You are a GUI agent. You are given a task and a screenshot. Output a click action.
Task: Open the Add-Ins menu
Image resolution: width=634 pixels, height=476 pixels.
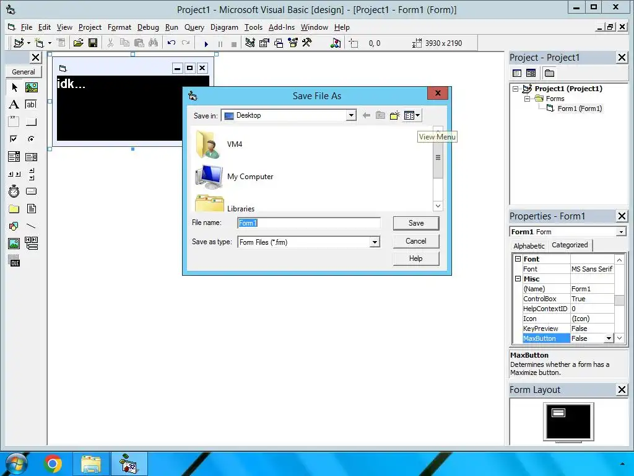click(x=282, y=27)
